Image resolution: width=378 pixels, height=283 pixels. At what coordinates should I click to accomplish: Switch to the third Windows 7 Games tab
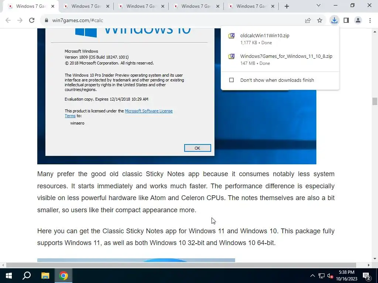(141, 6)
